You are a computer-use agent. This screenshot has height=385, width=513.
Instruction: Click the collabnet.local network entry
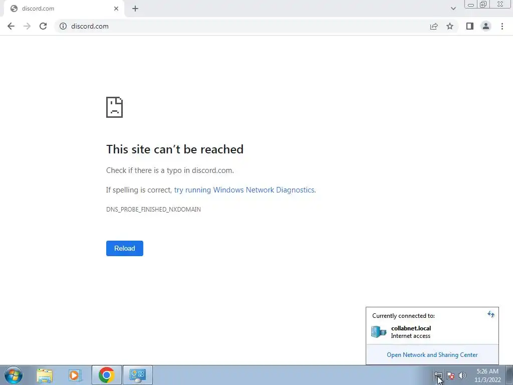(x=432, y=332)
